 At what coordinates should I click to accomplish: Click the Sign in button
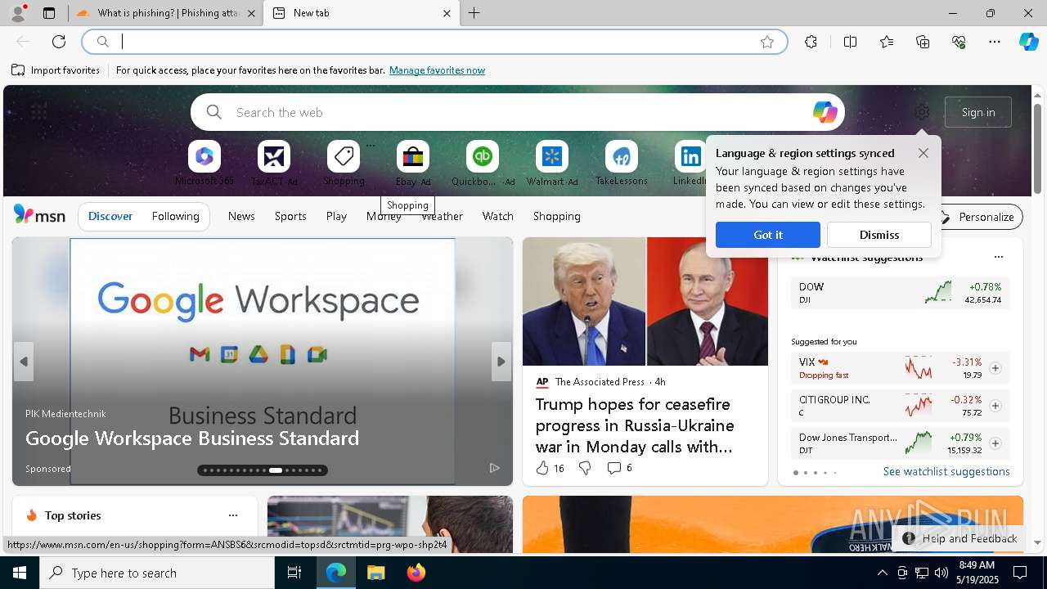[x=978, y=112]
